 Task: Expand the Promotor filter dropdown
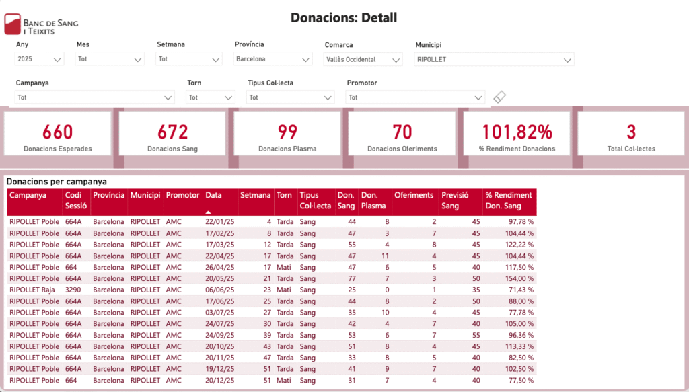416,97
